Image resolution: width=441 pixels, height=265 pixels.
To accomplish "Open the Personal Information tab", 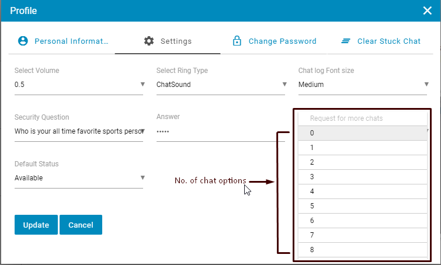I will point(71,41).
